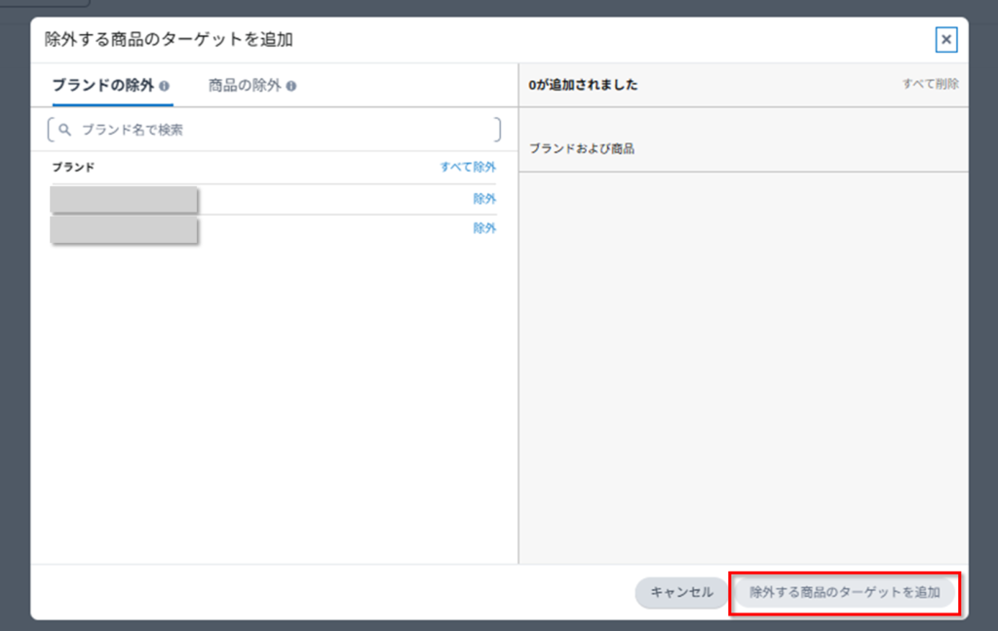This screenshot has width=998, height=631.
Task: Select the first redacted brand name
Action: [x=124, y=199]
